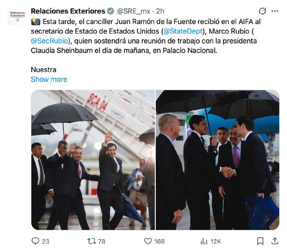The width and height of the screenshot is (287, 251).
Task: Click the reply count 23
Action: click(x=45, y=241)
